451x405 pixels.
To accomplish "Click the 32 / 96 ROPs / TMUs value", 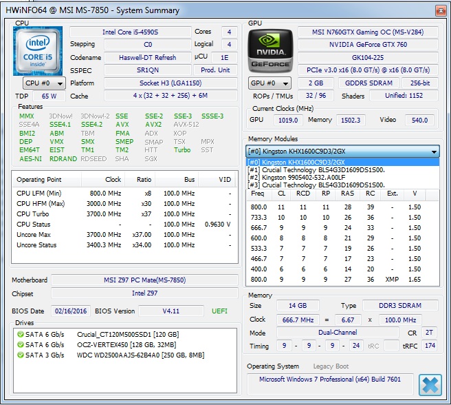I will pyautogui.click(x=316, y=96).
